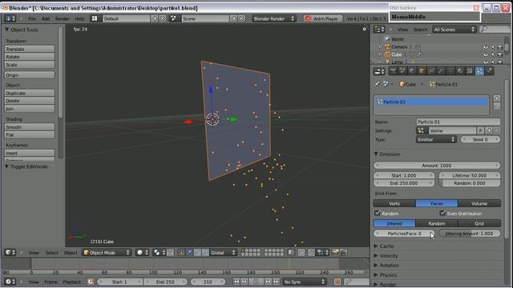Open the Texture checkerboard tab icon
This screenshot has width=513, height=288.
[470, 71]
